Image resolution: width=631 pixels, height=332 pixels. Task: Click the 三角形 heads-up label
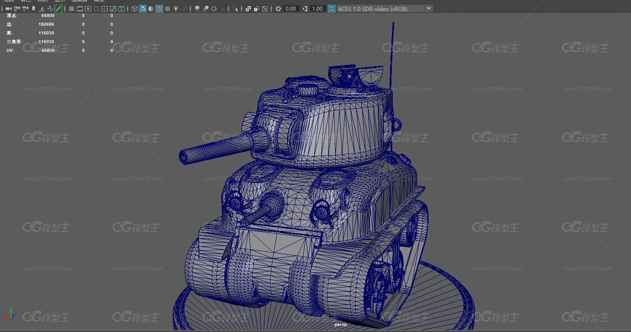(x=14, y=42)
